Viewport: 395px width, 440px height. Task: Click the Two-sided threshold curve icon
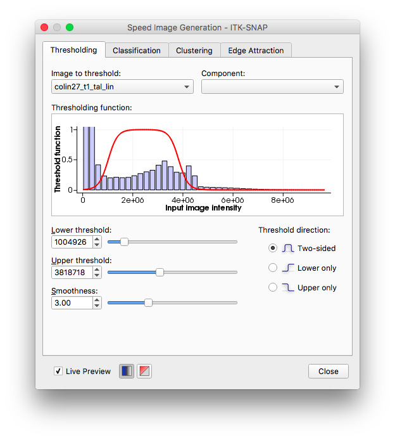tap(288, 249)
